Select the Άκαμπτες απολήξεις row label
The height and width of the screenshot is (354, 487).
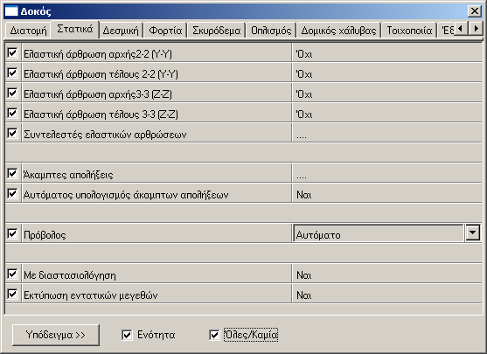pos(68,175)
